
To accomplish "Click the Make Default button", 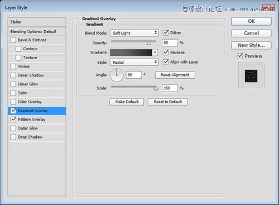I will tap(127, 102).
